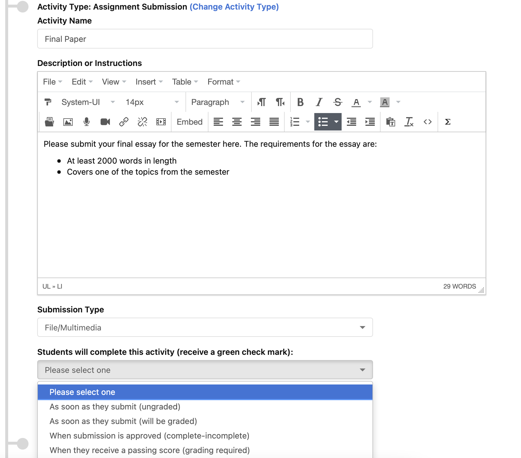521x458 pixels.
Task: Open source code view icon
Action: [428, 122]
